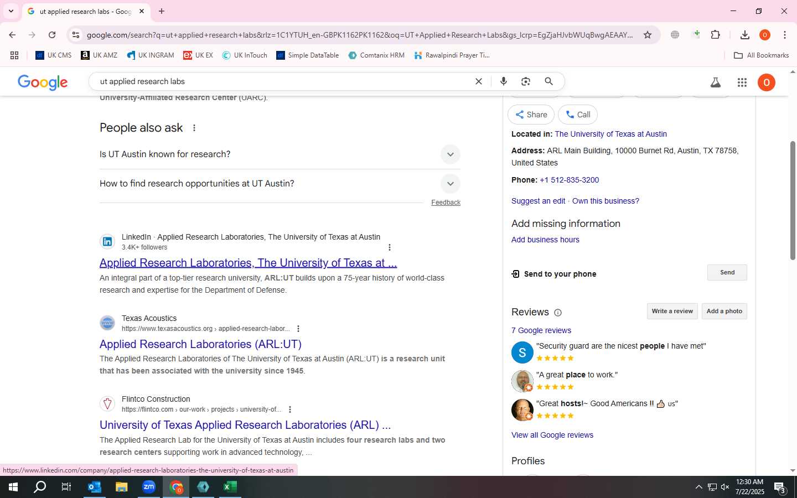Open the UK INGRAM bookmark
The image size is (797, 498).
click(151, 55)
